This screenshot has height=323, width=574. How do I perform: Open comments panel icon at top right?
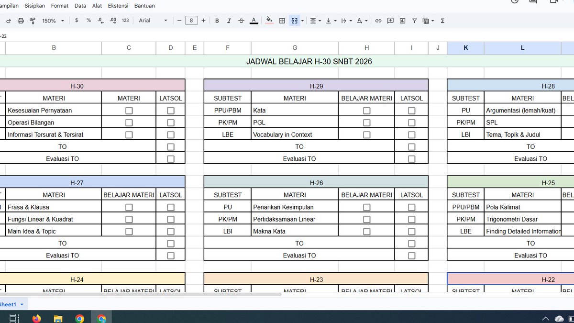pyautogui.click(x=533, y=1)
